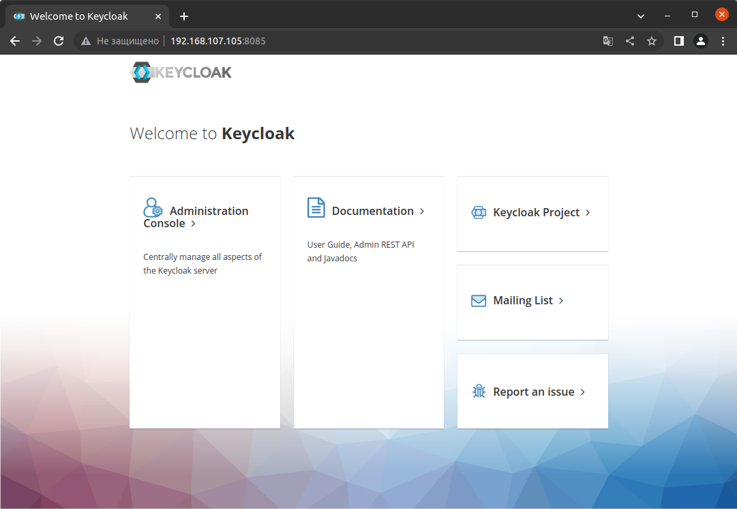
Task: Close the Welcome to Keycloak tab
Action: [158, 16]
